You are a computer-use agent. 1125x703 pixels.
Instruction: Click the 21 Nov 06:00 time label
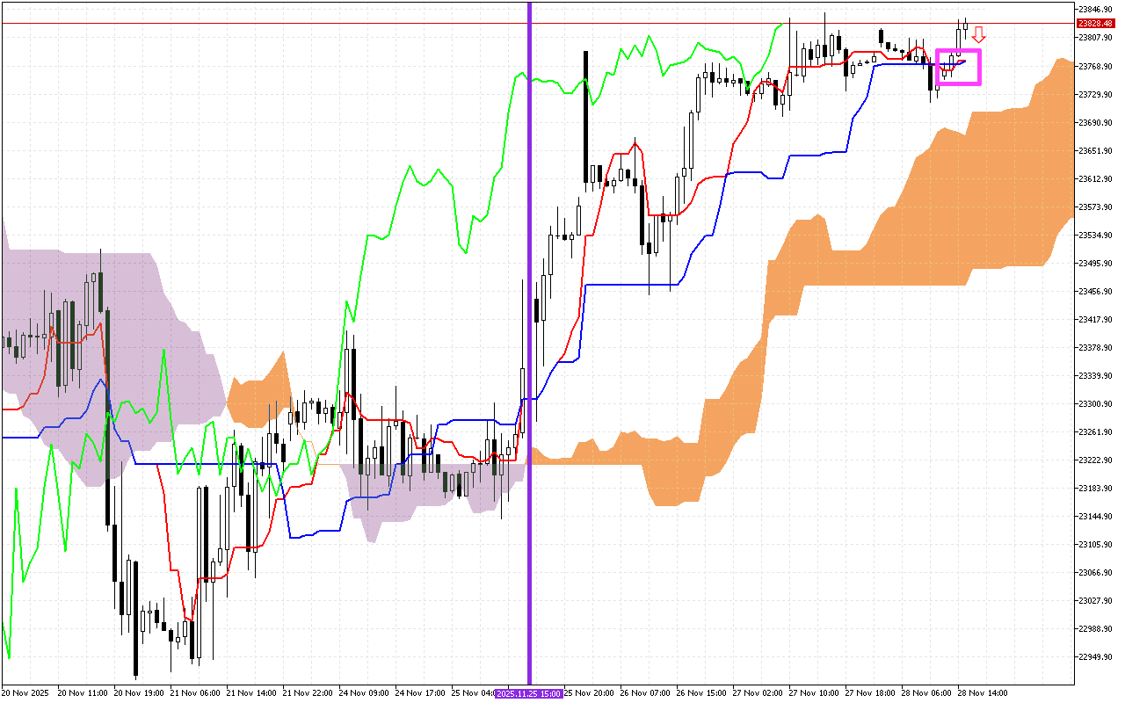click(x=196, y=693)
